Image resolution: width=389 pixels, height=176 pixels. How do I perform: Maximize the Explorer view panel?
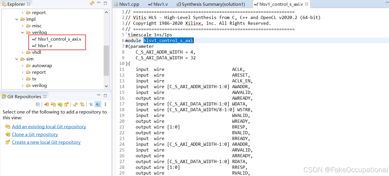(106, 3)
